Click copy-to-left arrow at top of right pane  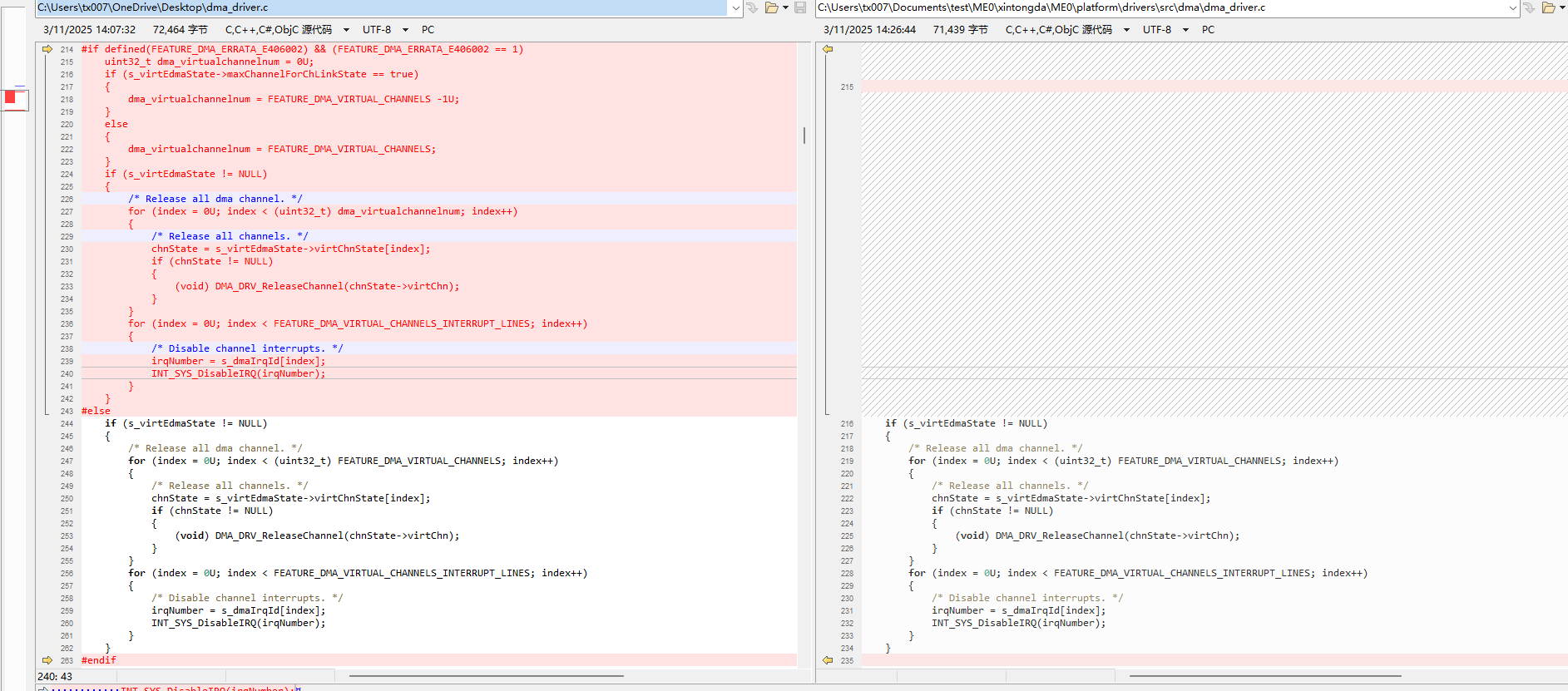828,49
